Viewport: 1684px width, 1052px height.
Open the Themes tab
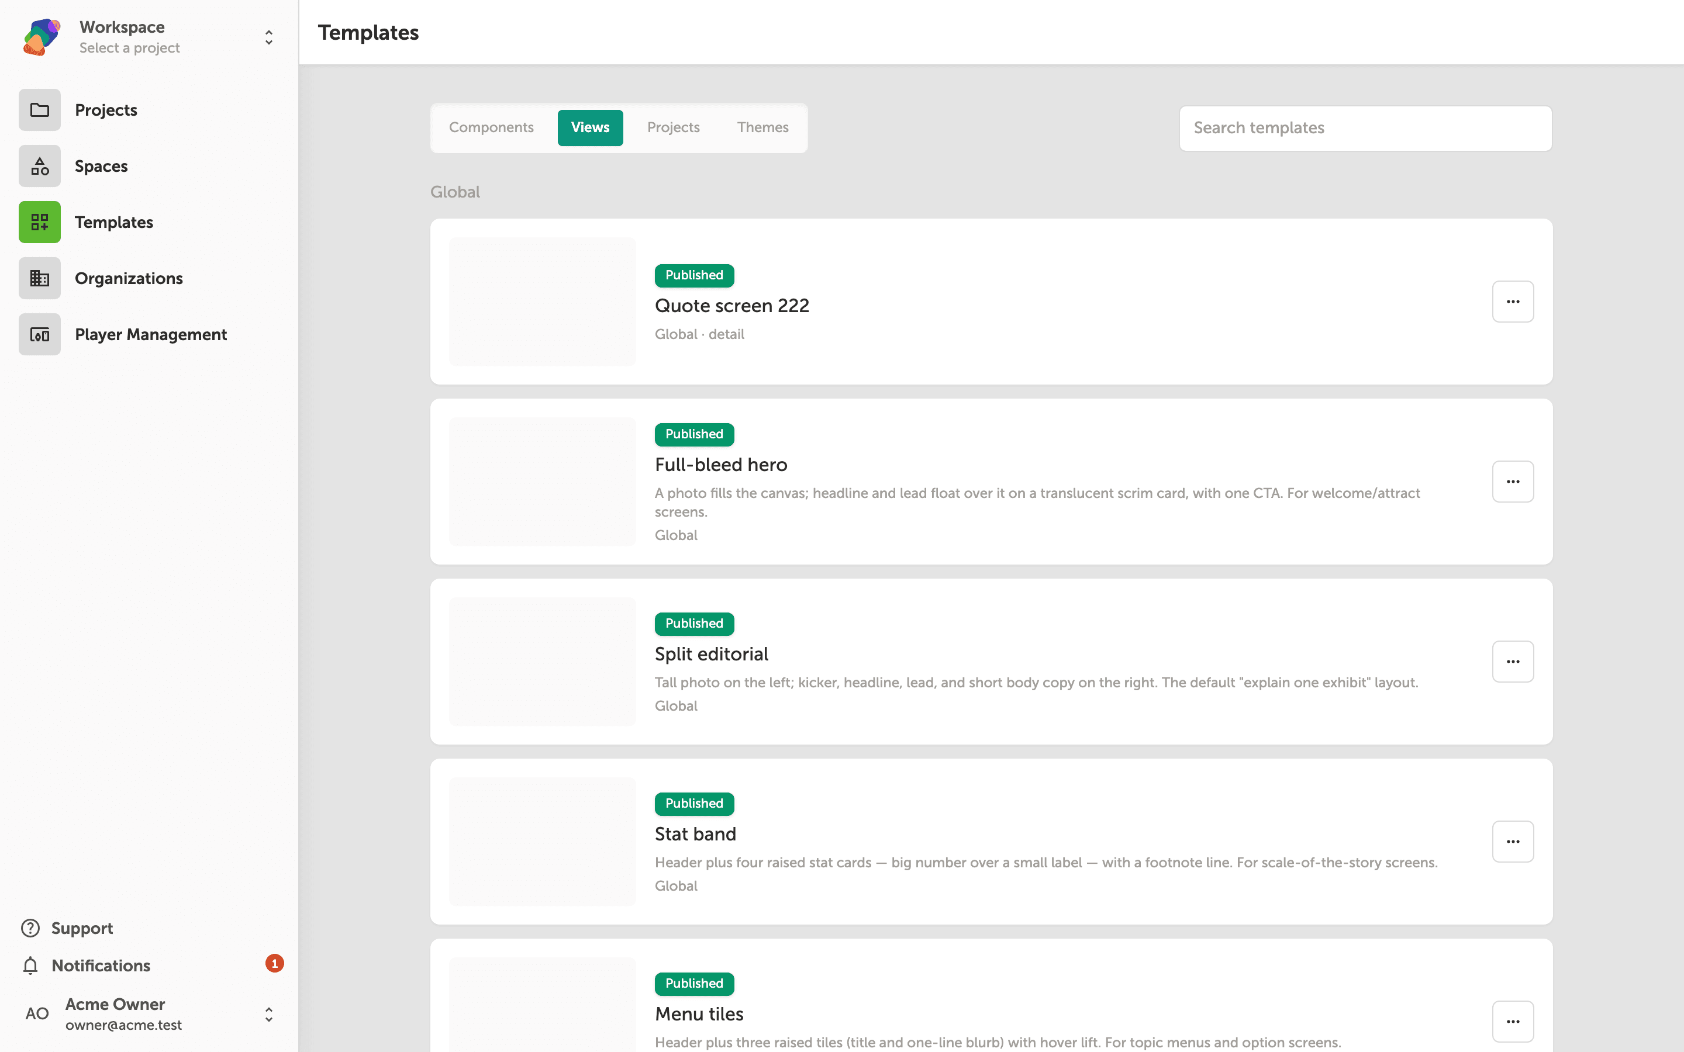[x=762, y=127]
